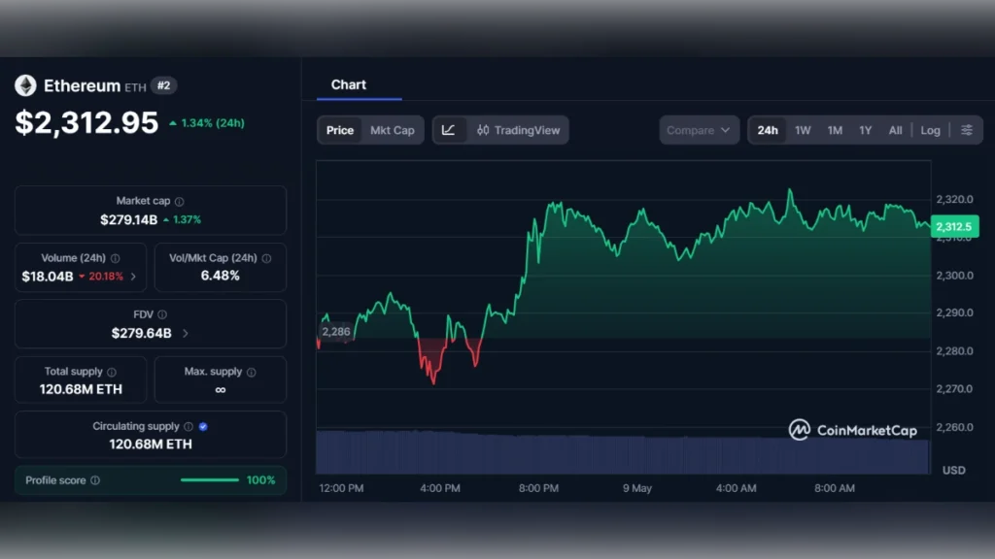995x559 pixels.
Task: Expand the FDV chevron arrow
Action: pyautogui.click(x=186, y=334)
